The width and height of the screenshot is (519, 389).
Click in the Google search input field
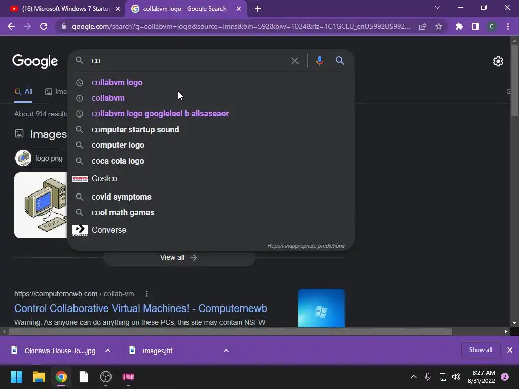pos(189,61)
